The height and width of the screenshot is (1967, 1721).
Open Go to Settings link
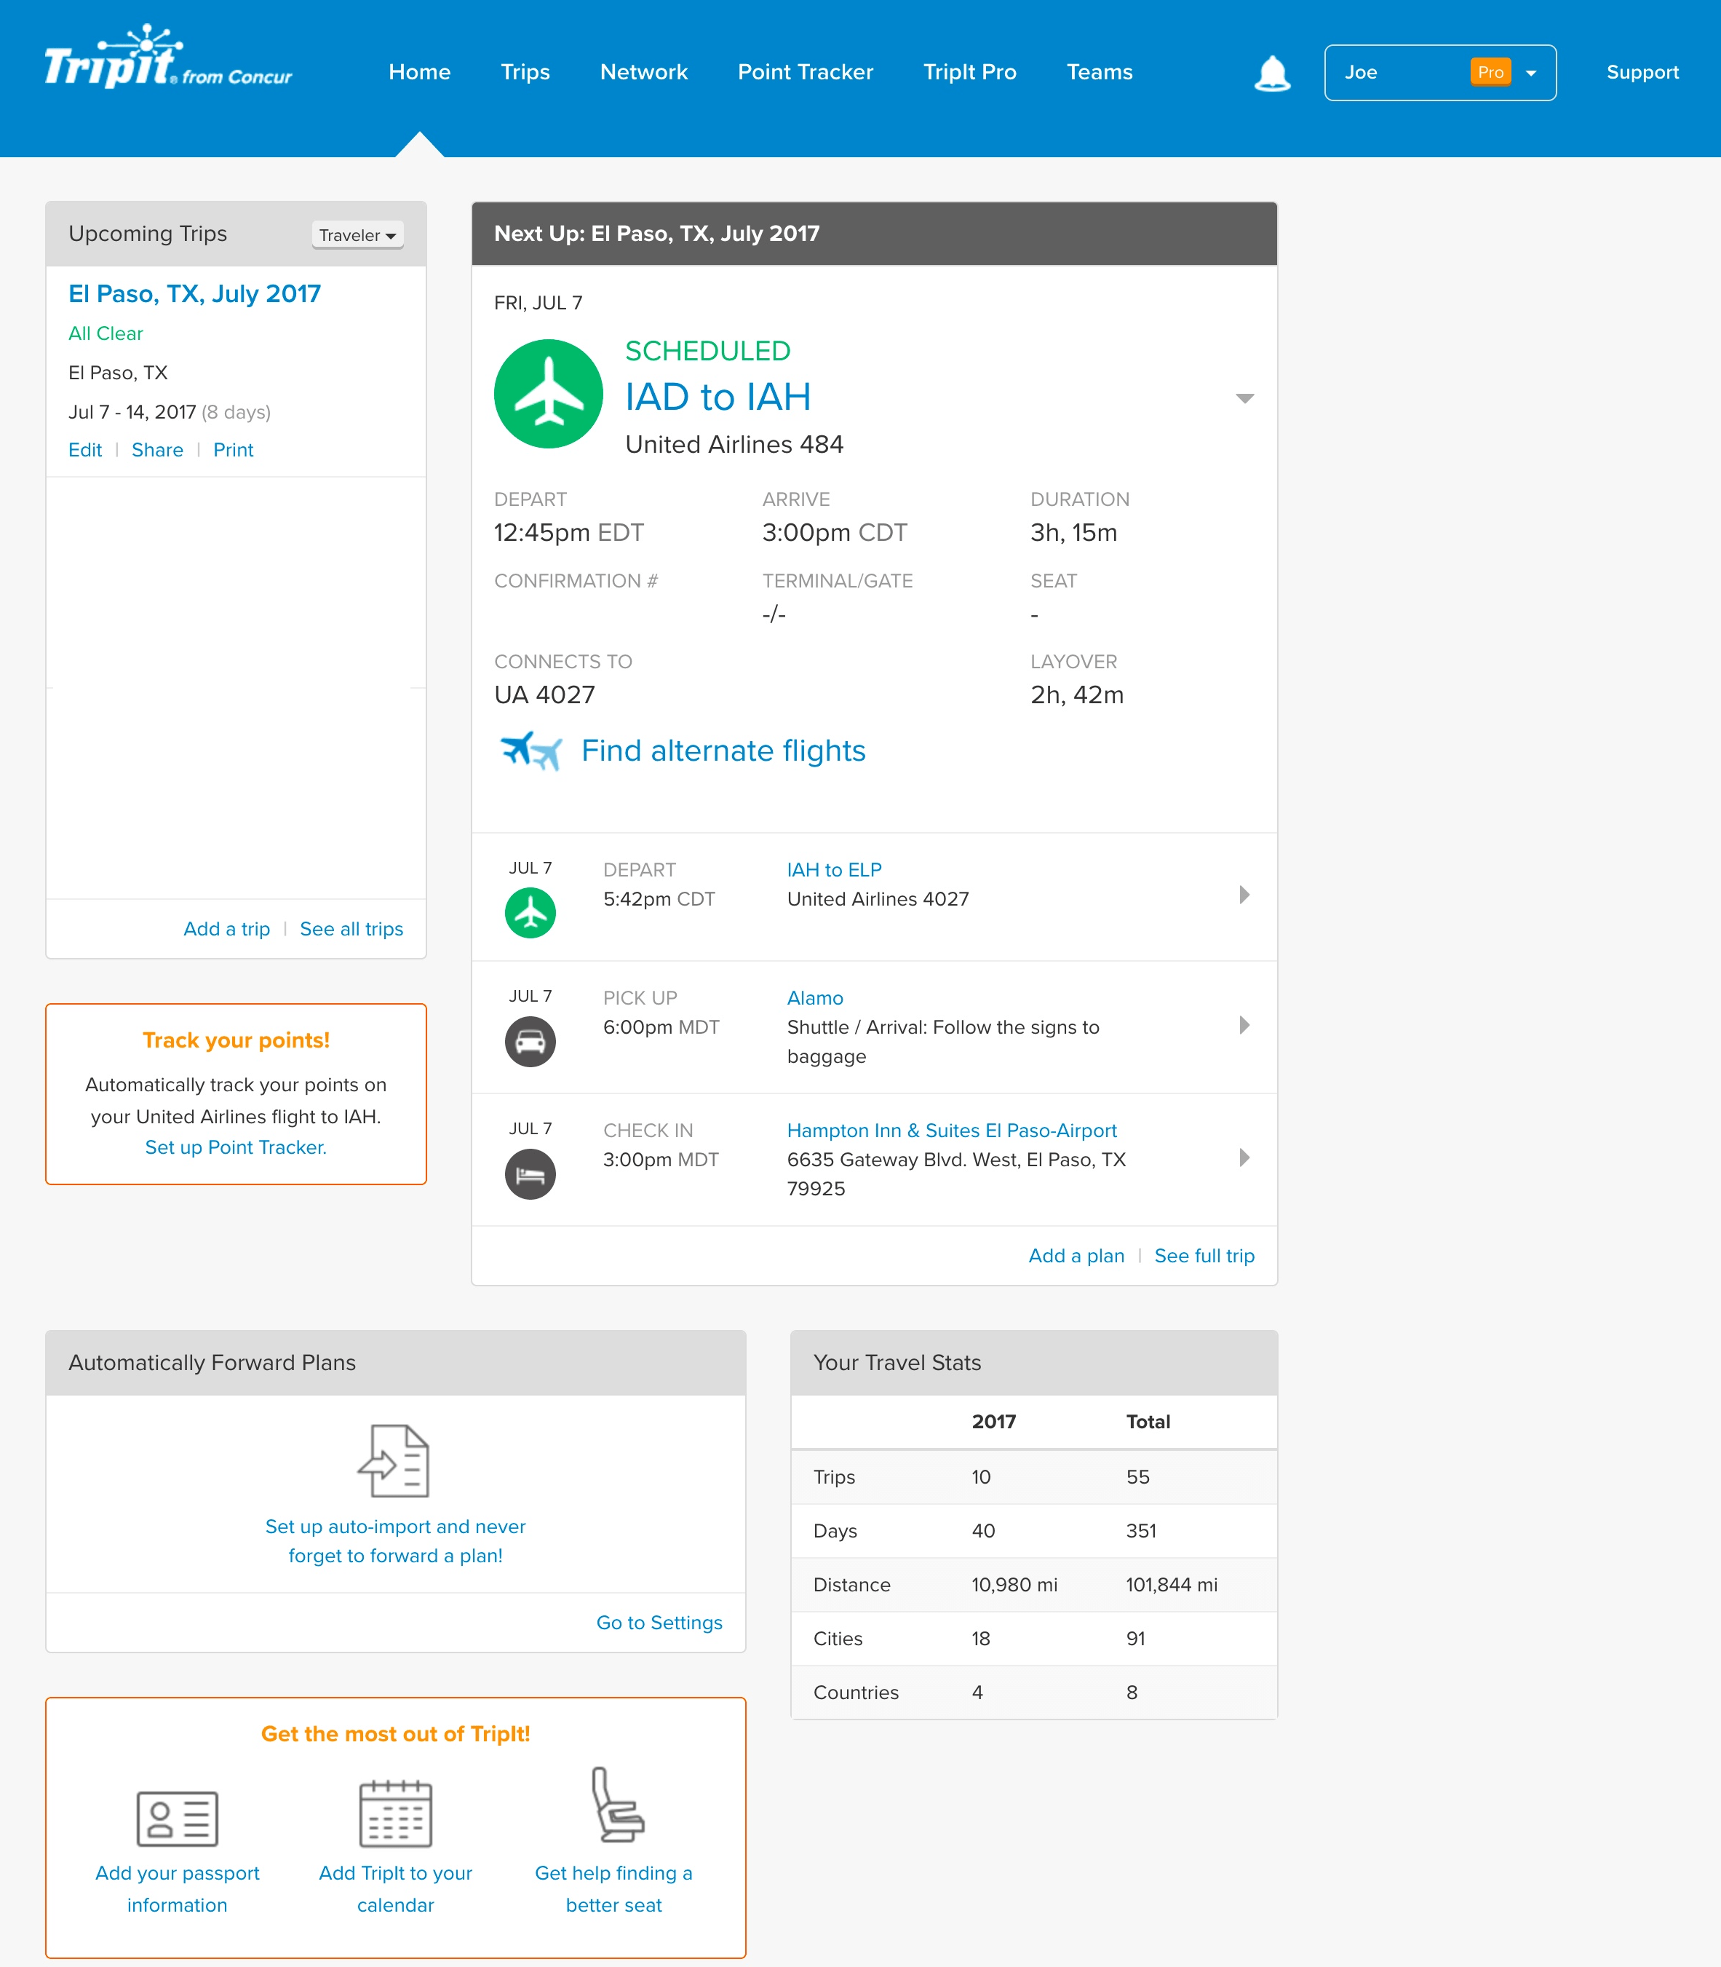tap(659, 1622)
